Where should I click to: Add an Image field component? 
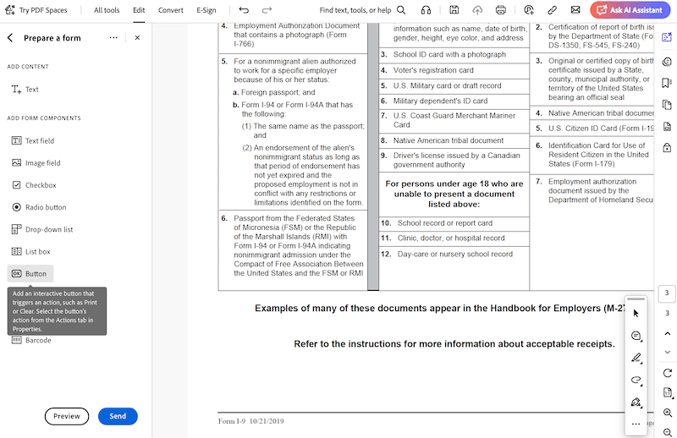click(x=36, y=162)
